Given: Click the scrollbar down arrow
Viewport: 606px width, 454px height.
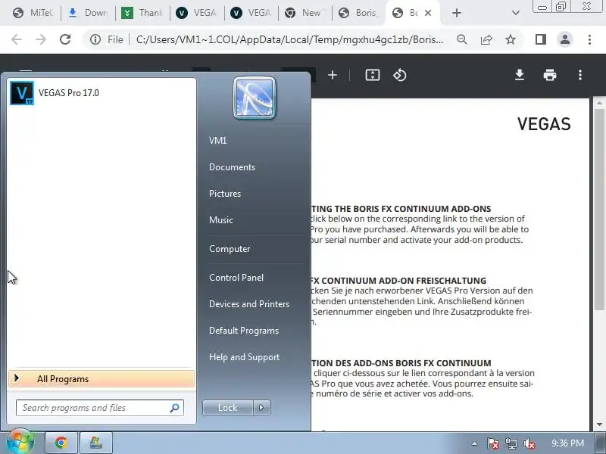Looking at the screenshot, I should (x=599, y=424).
